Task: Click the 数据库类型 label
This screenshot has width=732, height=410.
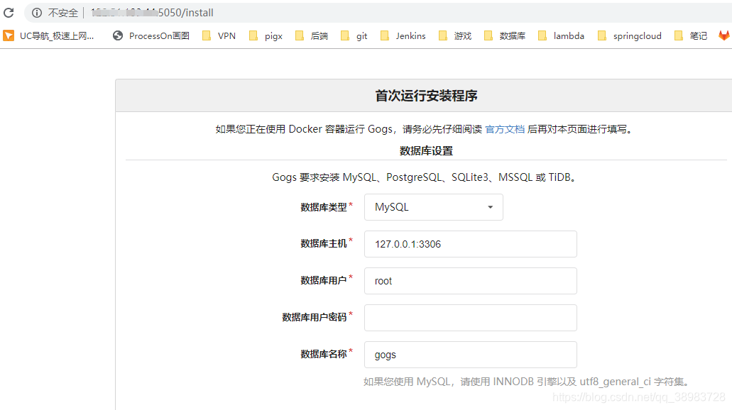Action: (x=324, y=207)
